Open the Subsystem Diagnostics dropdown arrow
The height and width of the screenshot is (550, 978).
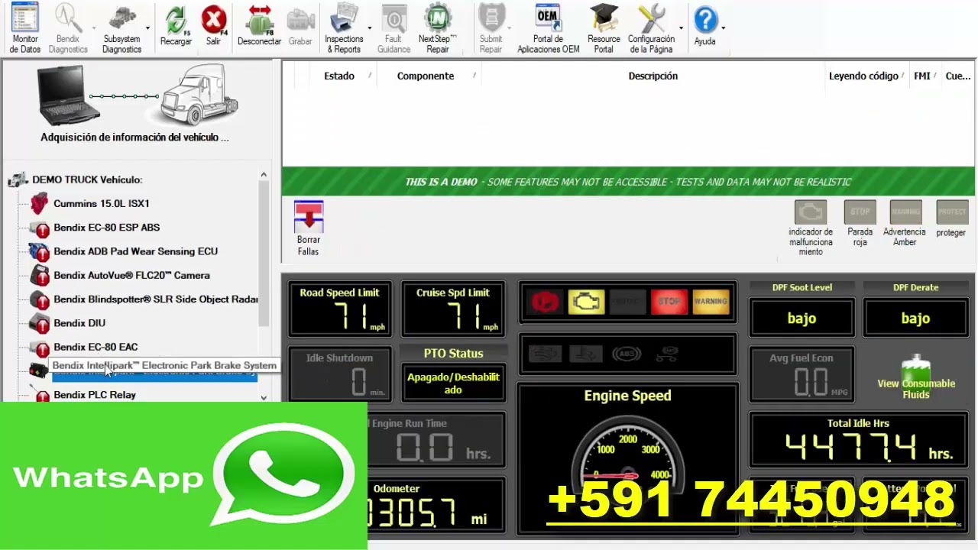[147, 28]
